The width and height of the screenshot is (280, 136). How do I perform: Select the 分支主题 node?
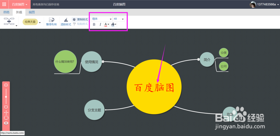(94, 110)
